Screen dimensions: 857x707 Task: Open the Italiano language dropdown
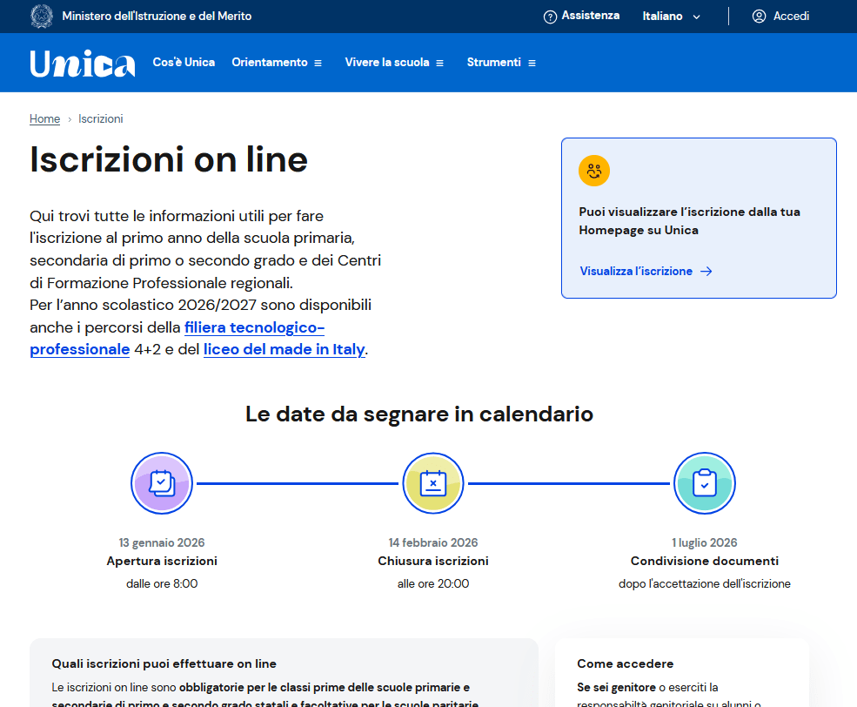671,17
